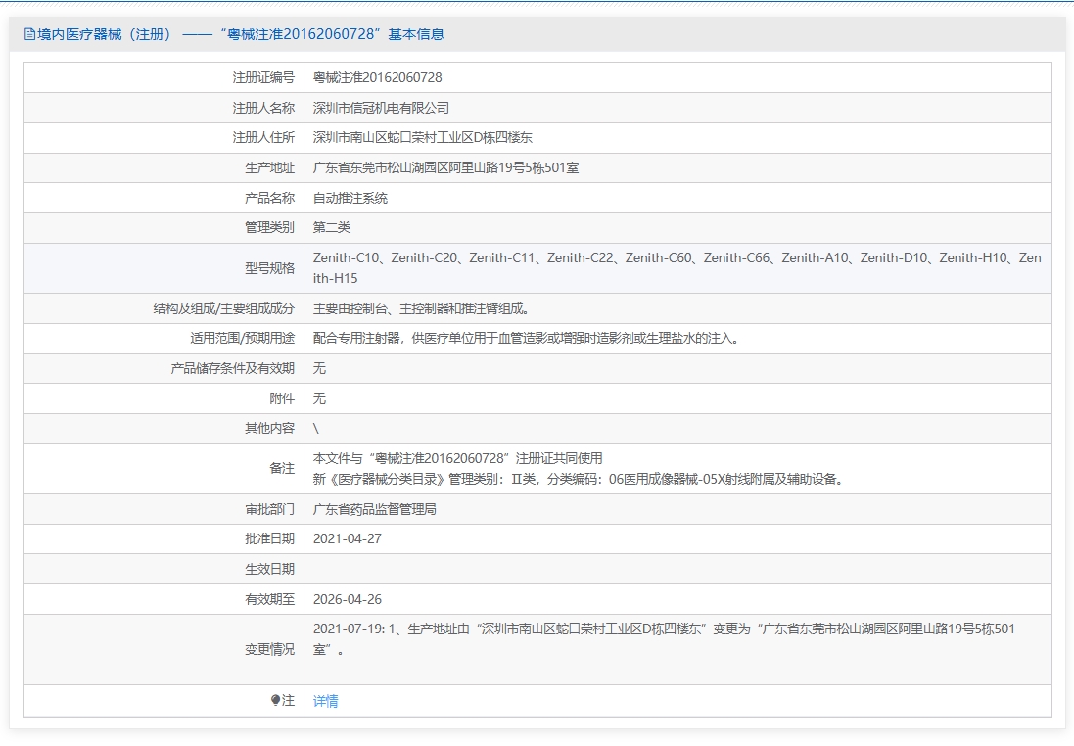Select product name 自动推注系统
This screenshot has height=746, width=1074.
350,198
